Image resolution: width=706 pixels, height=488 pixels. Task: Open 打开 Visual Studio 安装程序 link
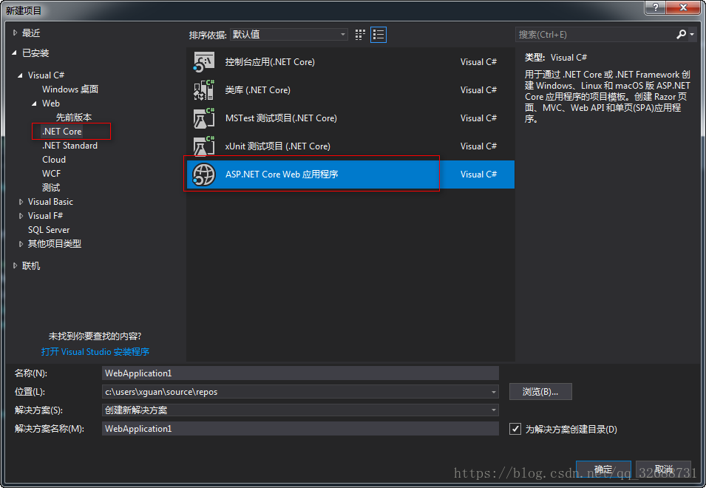95,352
